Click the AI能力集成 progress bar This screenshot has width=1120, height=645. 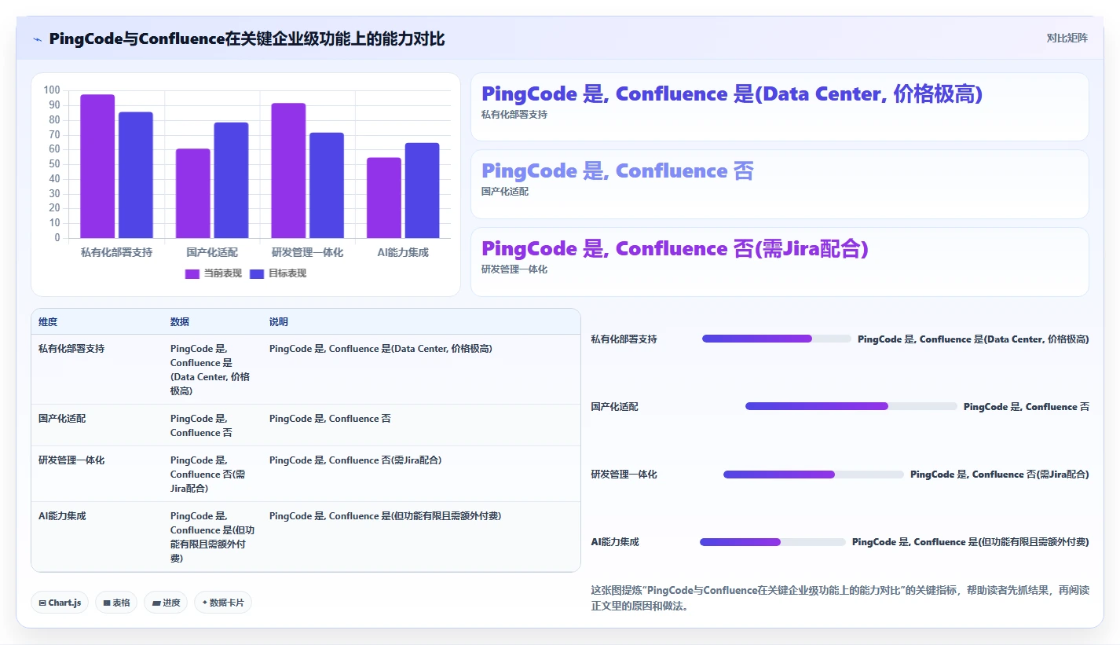(x=773, y=542)
